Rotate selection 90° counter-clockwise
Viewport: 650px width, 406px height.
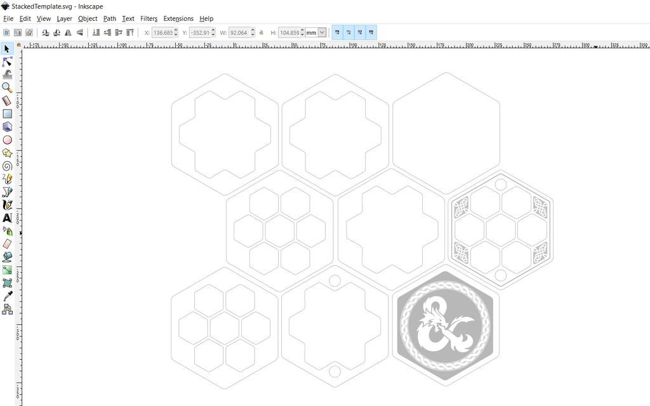click(46, 32)
